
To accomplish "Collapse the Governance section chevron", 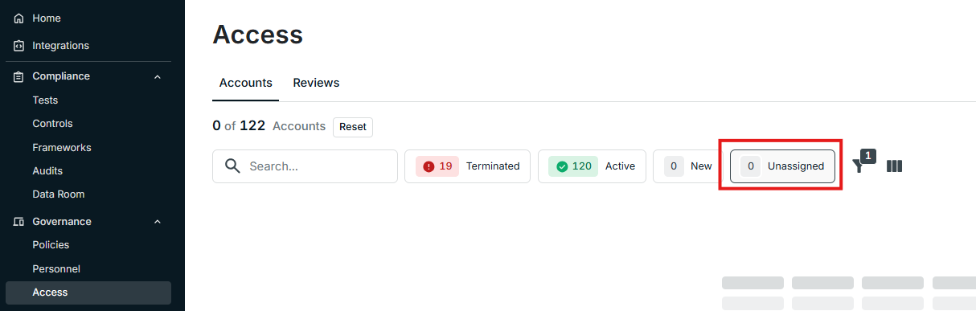I will (x=158, y=222).
